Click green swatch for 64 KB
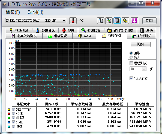The image size is (162, 134). (x=9, y=118)
